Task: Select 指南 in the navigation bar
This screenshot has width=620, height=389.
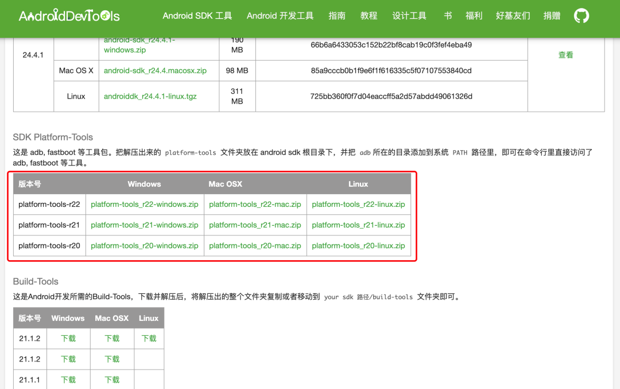Action: click(x=337, y=15)
